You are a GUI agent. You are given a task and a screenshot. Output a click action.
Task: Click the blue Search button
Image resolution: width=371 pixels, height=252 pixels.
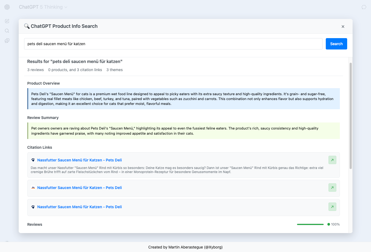[x=336, y=44]
